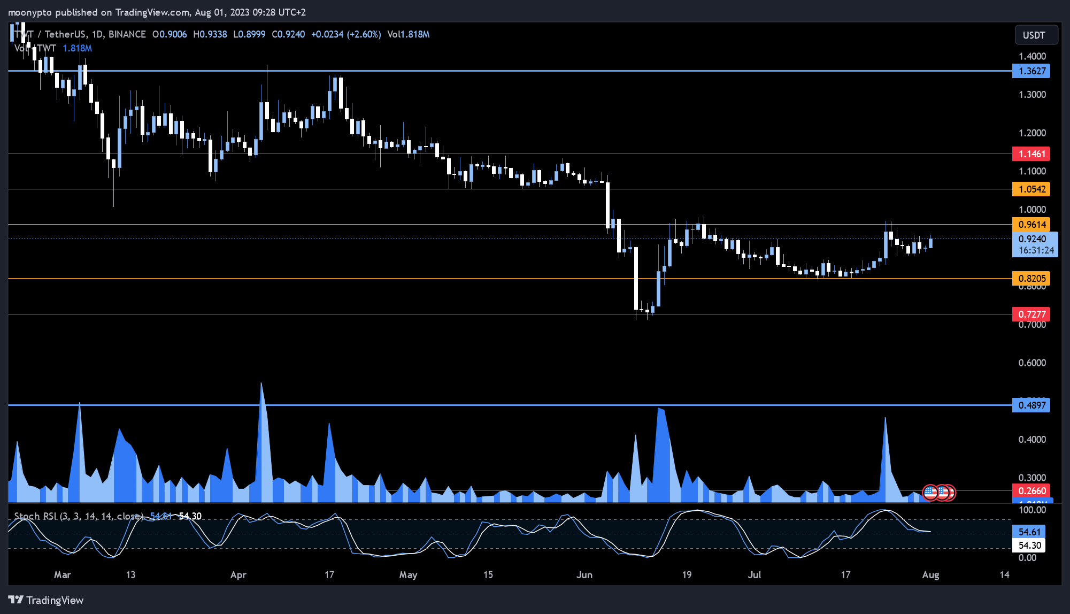Click the 1.2000 price axis tick
Image resolution: width=1070 pixels, height=614 pixels.
(x=1032, y=133)
